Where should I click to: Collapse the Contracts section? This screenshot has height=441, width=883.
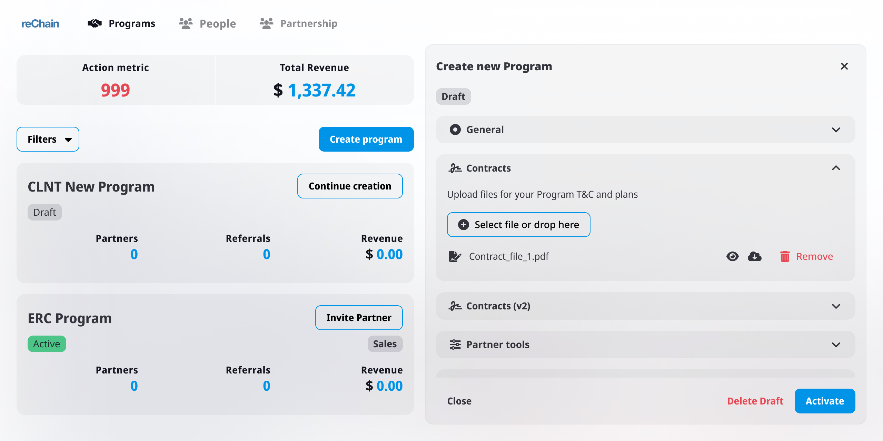click(x=836, y=168)
